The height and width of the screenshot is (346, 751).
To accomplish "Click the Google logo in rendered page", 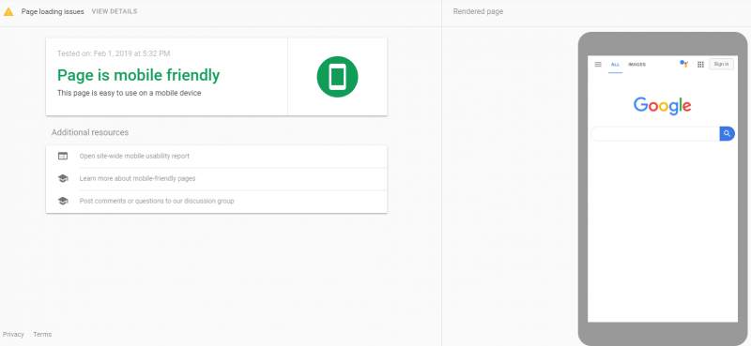I will coord(663,106).
